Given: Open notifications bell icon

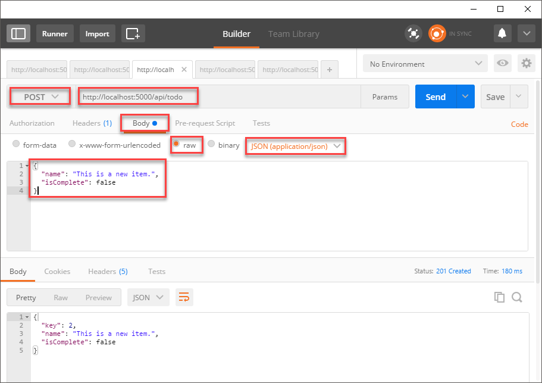Looking at the screenshot, I should coord(503,34).
